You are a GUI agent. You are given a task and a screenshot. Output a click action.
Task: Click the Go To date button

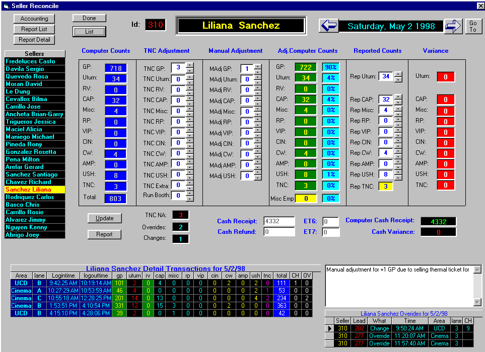tap(473, 26)
